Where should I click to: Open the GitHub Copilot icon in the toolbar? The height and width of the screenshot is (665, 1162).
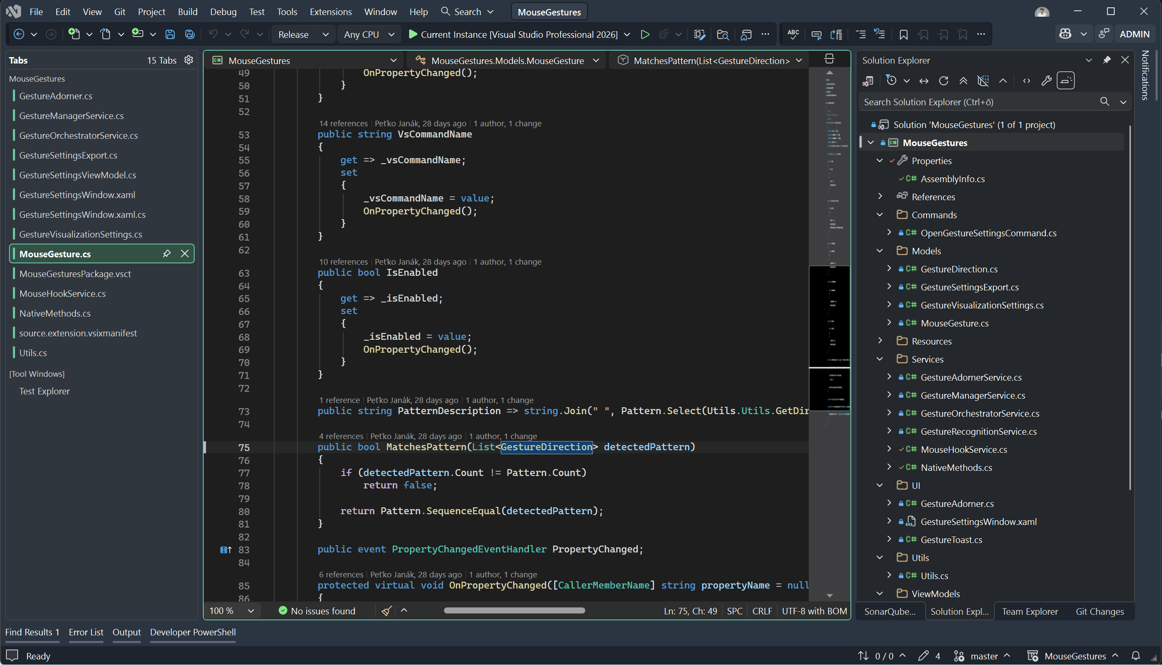(x=1066, y=34)
